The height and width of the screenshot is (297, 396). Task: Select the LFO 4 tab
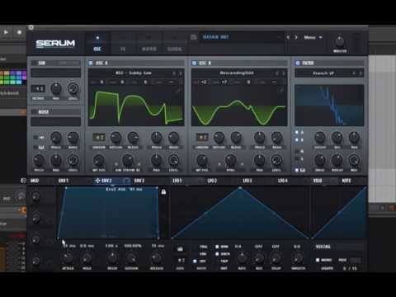tap(282, 181)
